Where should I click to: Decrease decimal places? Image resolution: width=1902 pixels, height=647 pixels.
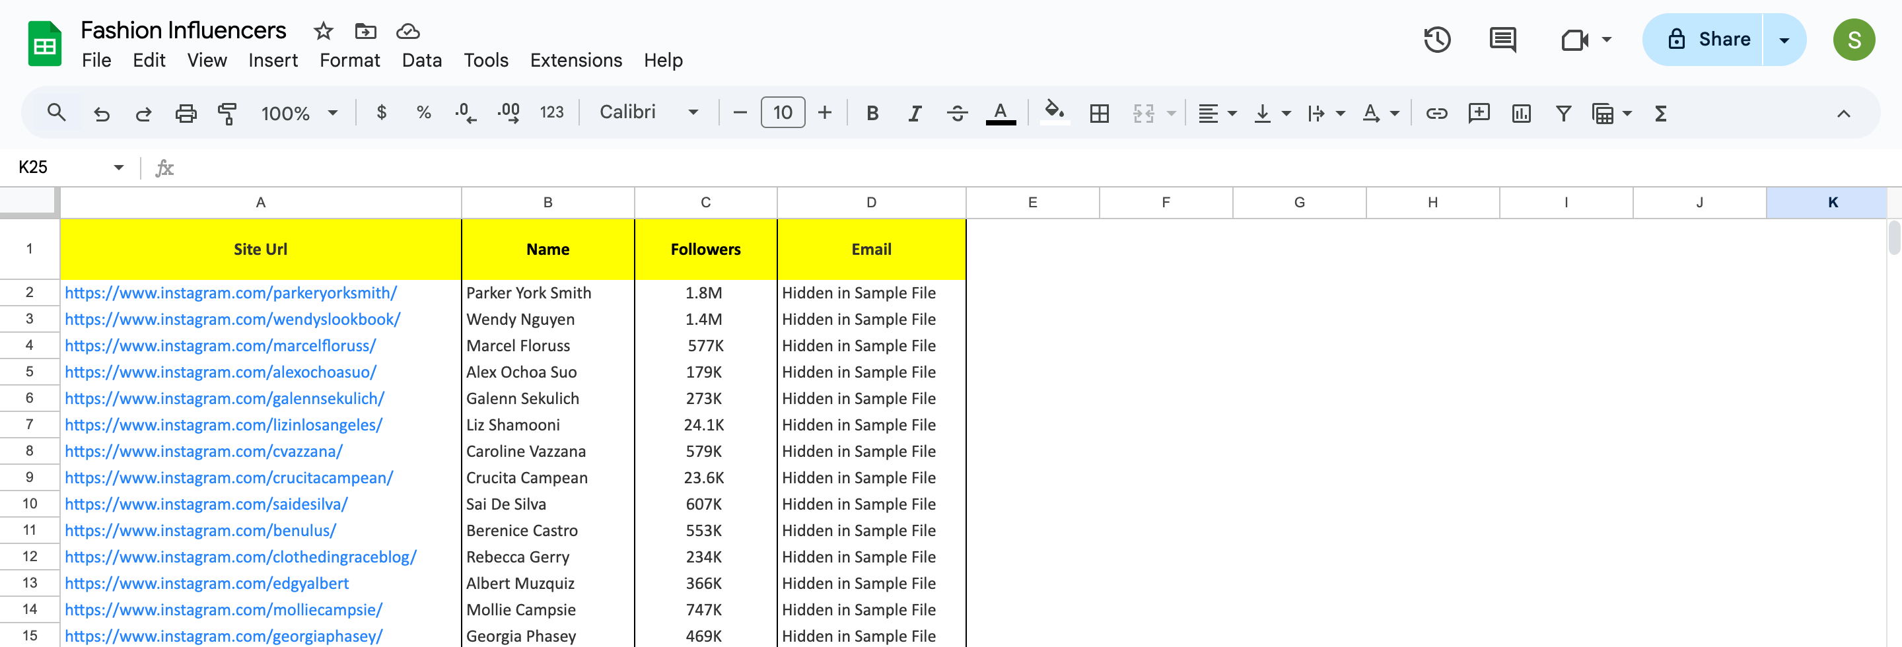coord(465,112)
